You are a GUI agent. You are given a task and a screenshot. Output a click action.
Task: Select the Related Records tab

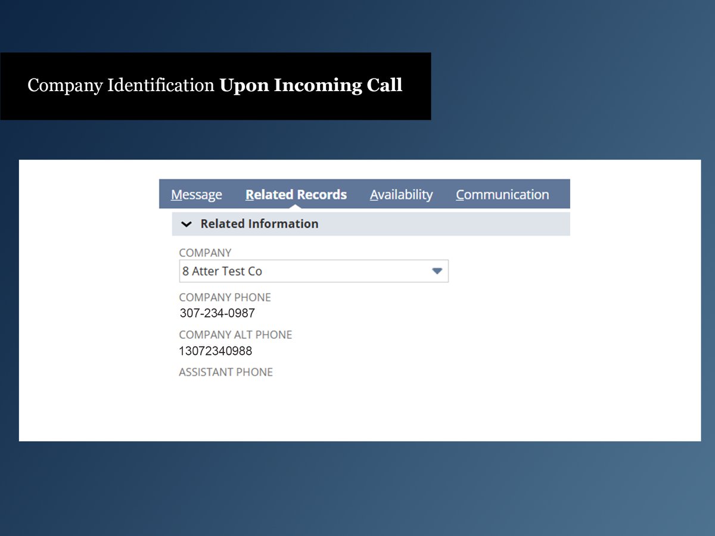coord(296,195)
